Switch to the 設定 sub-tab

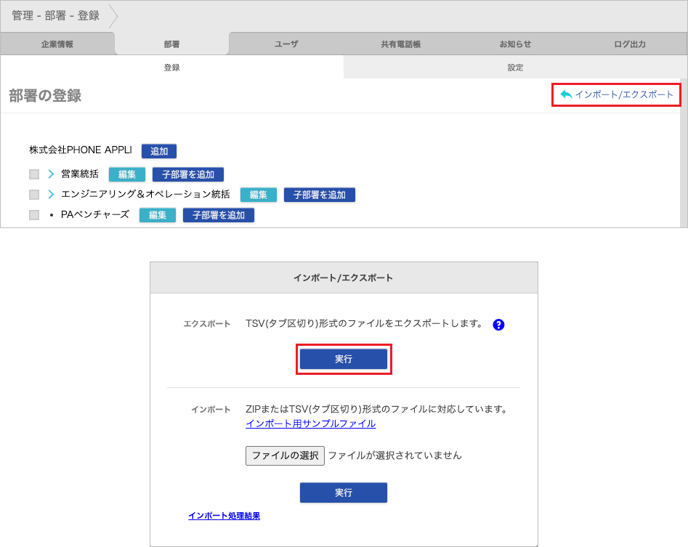[515, 67]
